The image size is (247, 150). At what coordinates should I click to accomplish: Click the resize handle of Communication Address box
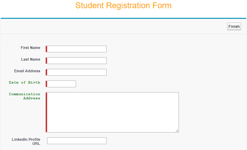(x=177, y=130)
